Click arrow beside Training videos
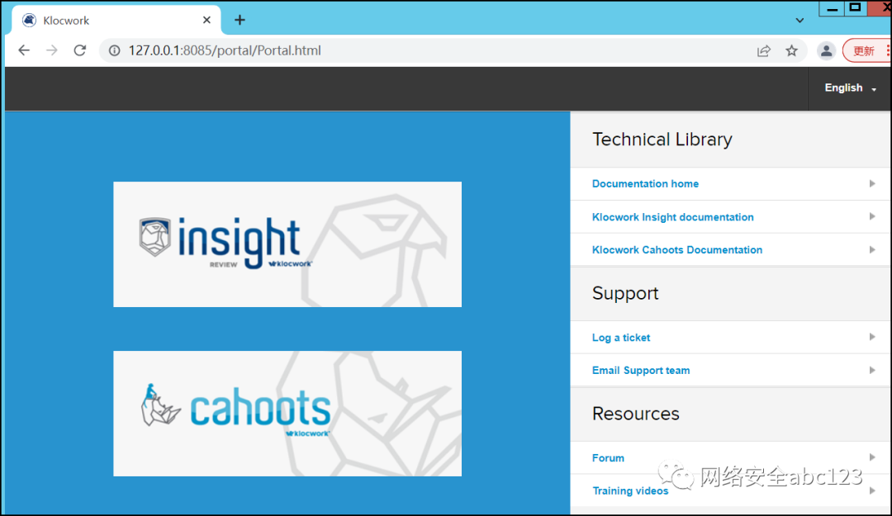 point(871,490)
